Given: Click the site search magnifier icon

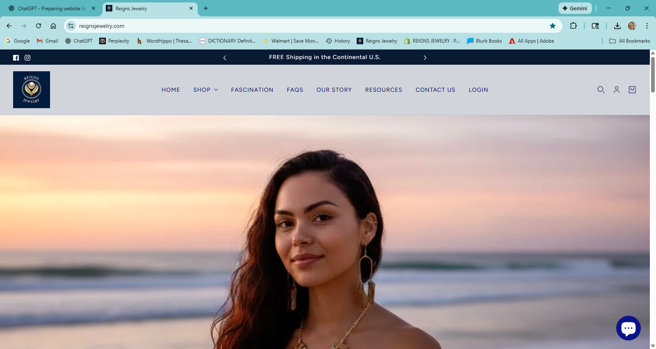Looking at the screenshot, I should (x=601, y=90).
